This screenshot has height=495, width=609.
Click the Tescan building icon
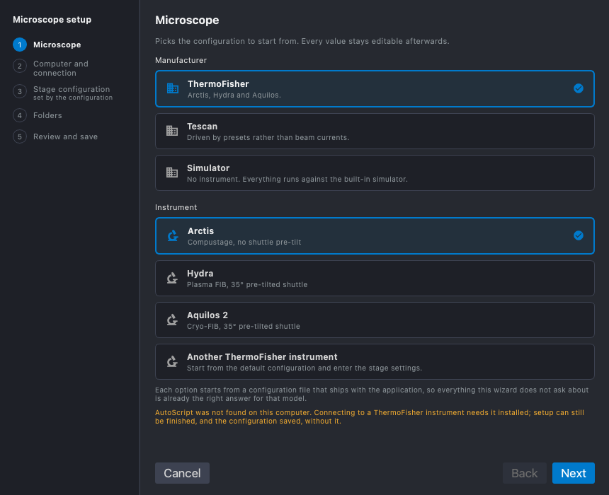coord(172,131)
